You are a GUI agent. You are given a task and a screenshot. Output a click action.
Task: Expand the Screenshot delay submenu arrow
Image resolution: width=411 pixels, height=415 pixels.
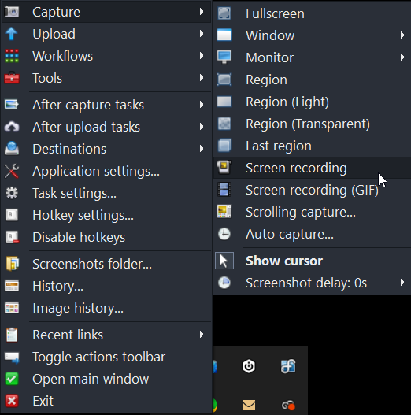point(402,283)
